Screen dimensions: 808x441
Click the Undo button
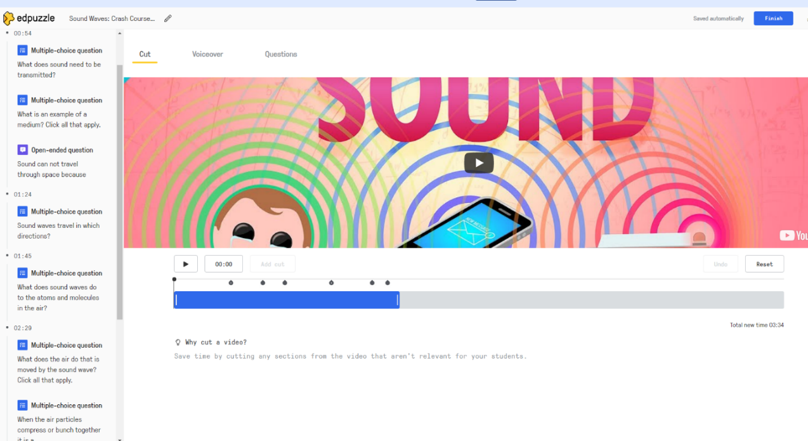tap(720, 264)
